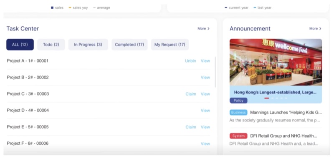
Task: Click the Project B - 2# - 00002 row title
Action: coord(28,78)
